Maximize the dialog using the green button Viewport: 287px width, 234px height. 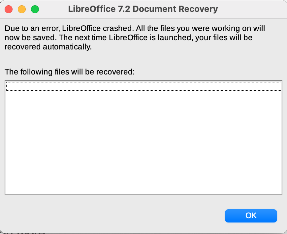pyautogui.click(x=35, y=9)
